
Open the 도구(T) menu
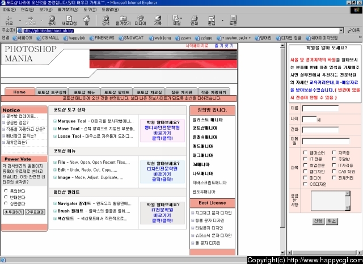[x=90, y=10]
